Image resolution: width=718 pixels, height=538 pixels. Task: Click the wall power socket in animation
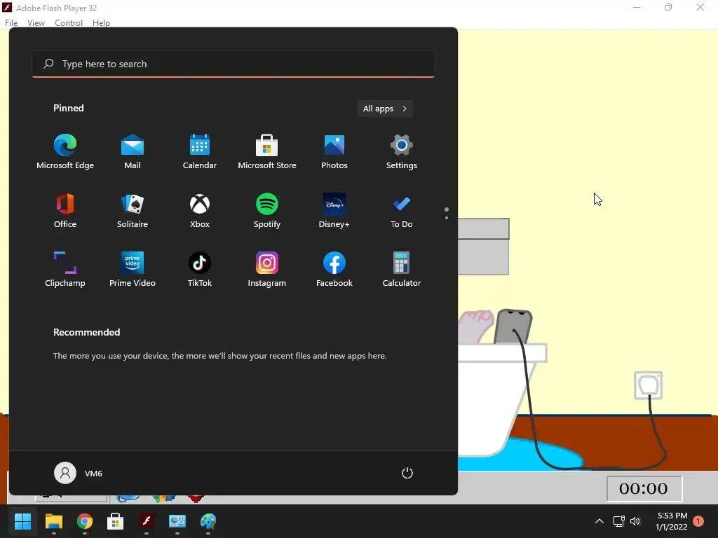point(648,385)
